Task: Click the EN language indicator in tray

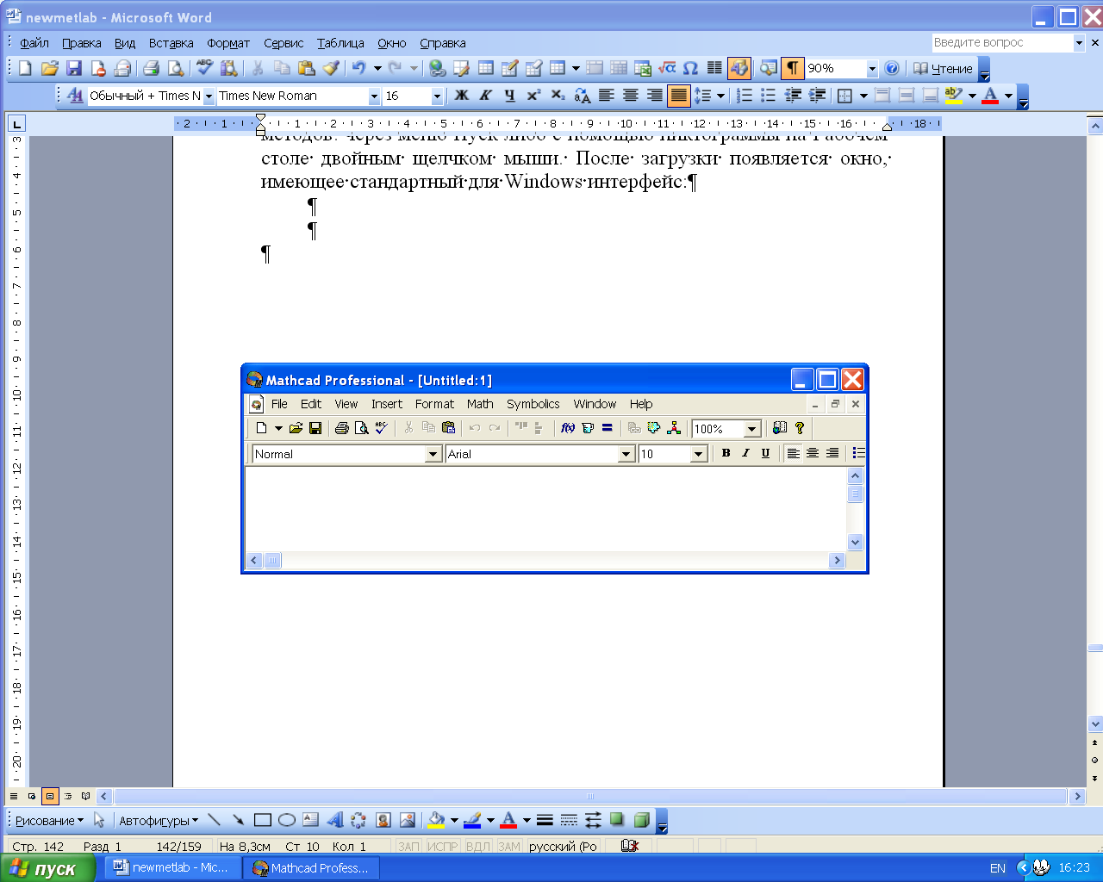Action: pyautogui.click(x=998, y=868)
